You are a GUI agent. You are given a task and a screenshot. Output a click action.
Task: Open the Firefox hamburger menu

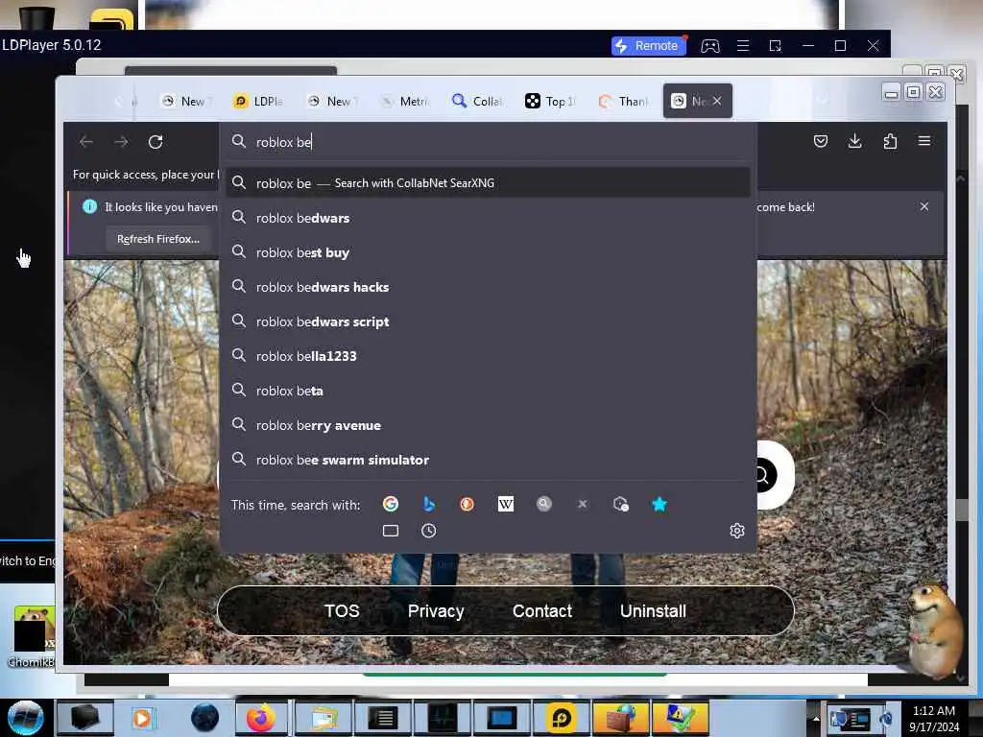click(924, 141)
